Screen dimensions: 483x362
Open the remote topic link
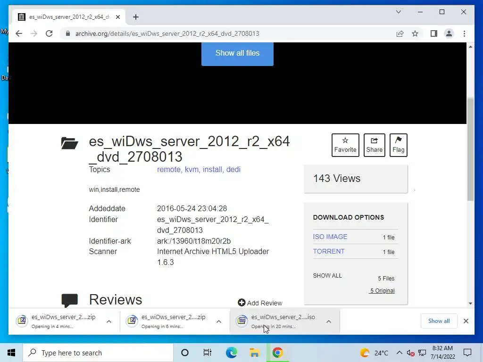[x=169, y=169]
